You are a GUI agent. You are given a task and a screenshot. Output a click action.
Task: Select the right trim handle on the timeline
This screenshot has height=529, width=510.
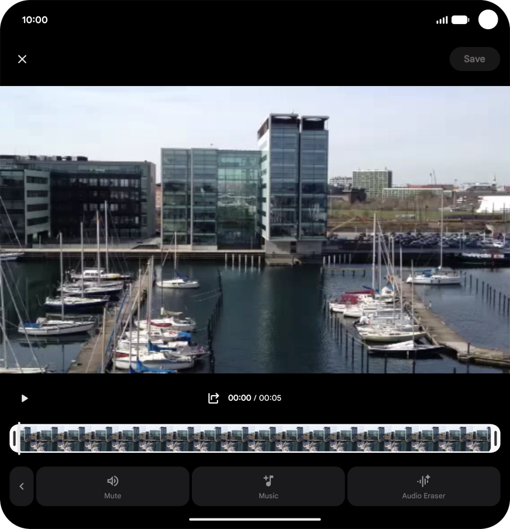click(495, 438)
